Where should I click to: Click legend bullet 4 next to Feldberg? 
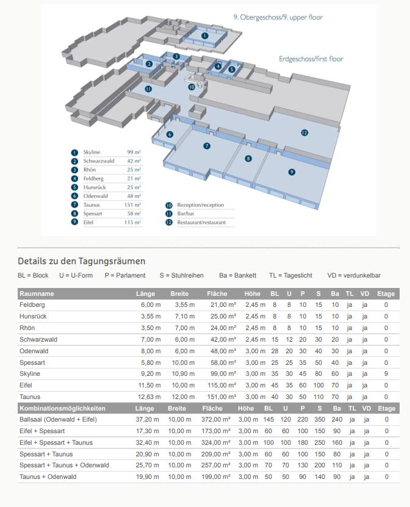click(74, 179)
